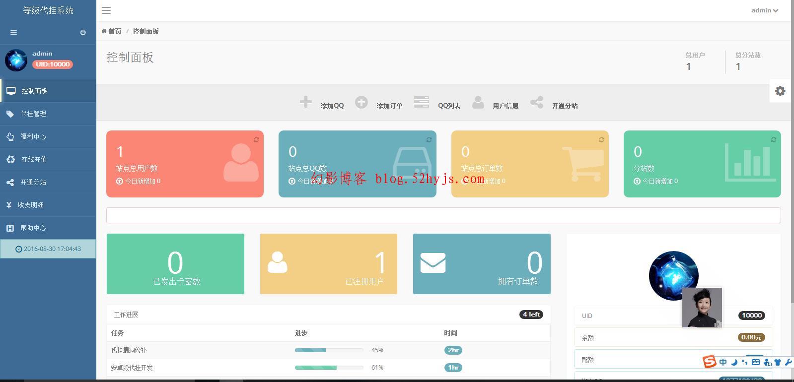
Task: Refresh the 站点总用户数 card
Action: tap(256, 140)
